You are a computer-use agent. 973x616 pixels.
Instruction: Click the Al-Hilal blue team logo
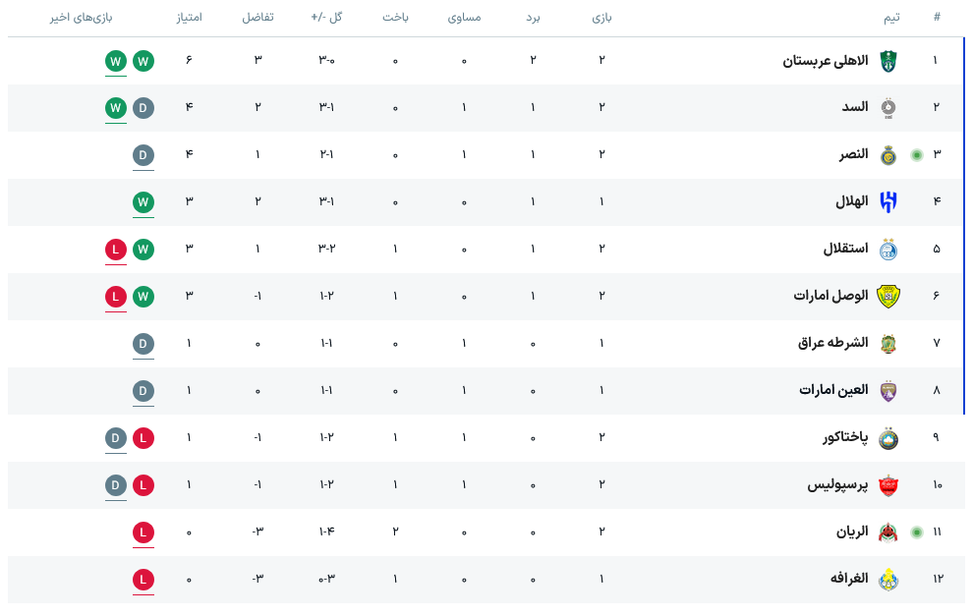[887, 201]
